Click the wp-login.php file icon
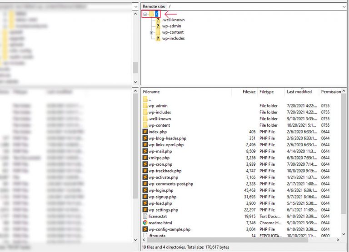This screenshot has width=349, height=252. 145,190
